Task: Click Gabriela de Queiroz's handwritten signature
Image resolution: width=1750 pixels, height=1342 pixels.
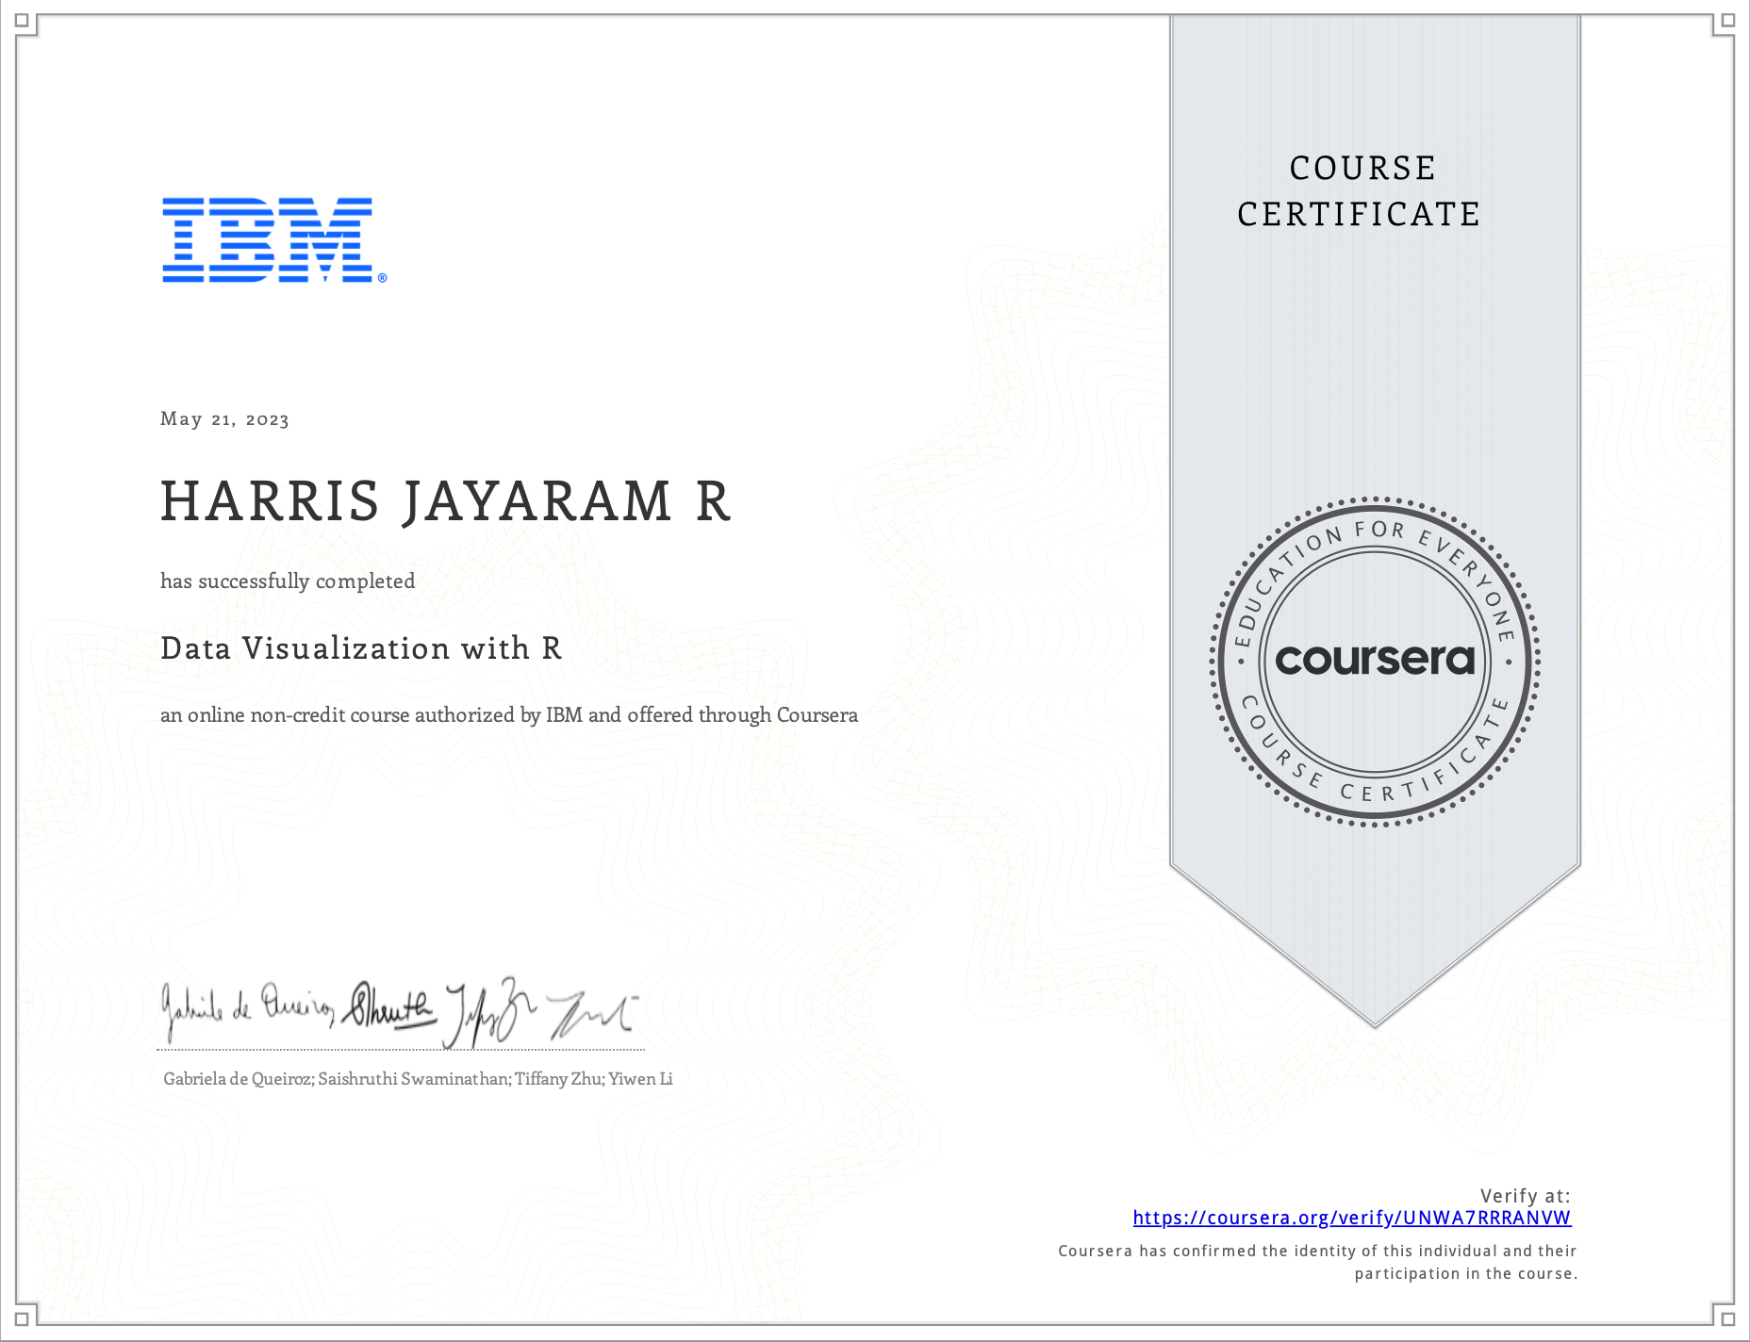Action: click(248, 1010)
